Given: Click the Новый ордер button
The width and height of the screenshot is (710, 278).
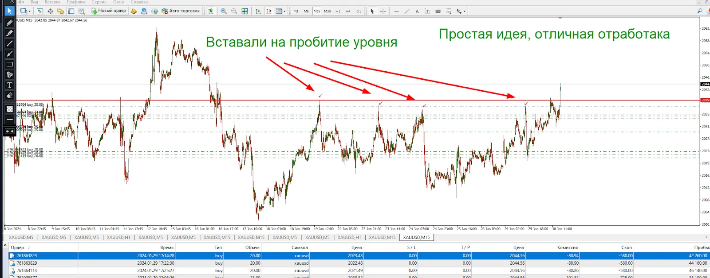Looking at the screenshot, I should point(109,11).
